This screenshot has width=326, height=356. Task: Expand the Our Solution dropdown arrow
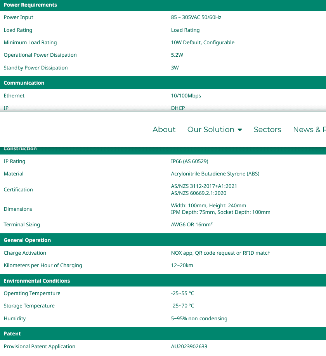240,130
